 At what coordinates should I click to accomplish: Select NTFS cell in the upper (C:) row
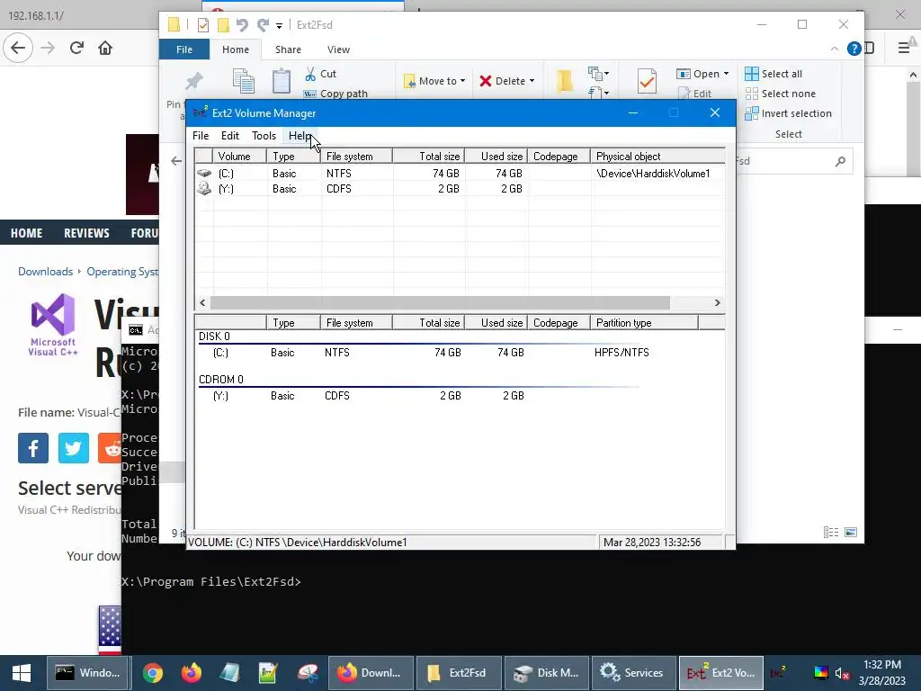click(x=339, y=174)
